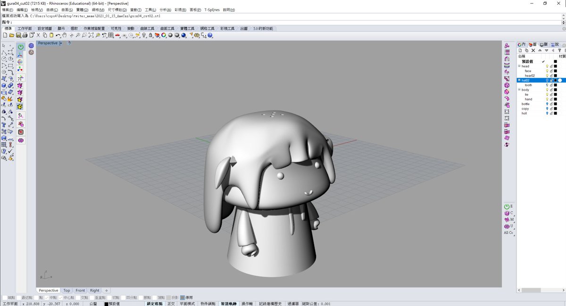This screenshot has height=306, width=566.
Task: Click color swatch of tooth layer
Action: point(556,85)
